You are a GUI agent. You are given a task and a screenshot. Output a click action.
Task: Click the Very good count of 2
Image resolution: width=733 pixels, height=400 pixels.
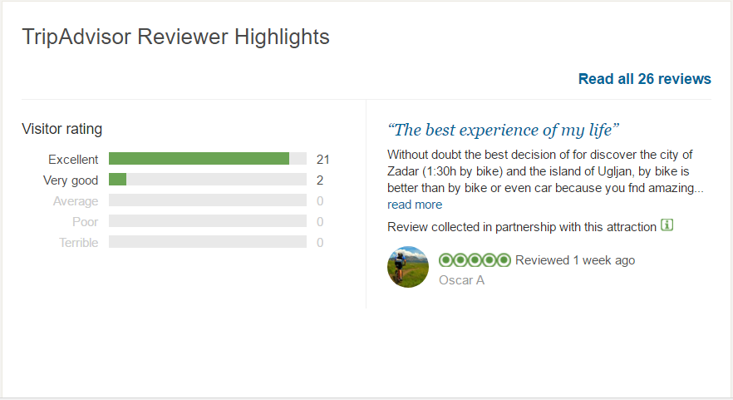click(320, 180)
